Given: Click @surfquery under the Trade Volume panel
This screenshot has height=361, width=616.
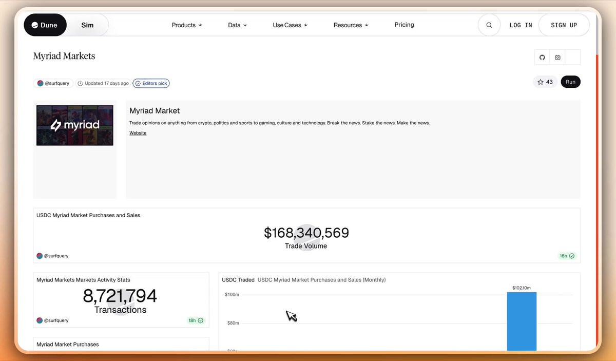Looking at the screenshot, I should [x=52, y=256].
